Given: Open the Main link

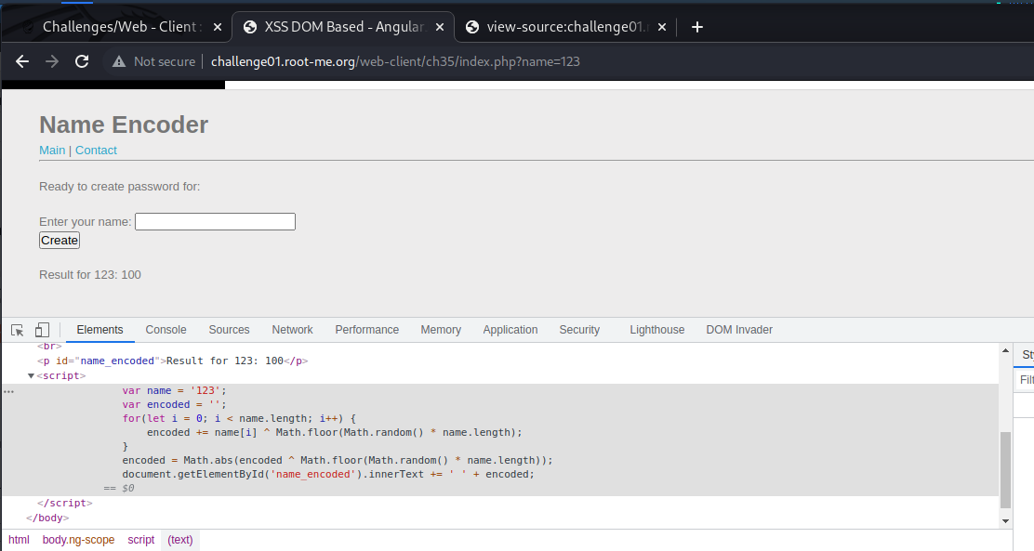Looking at the screenshot, I should pos(52,151).
